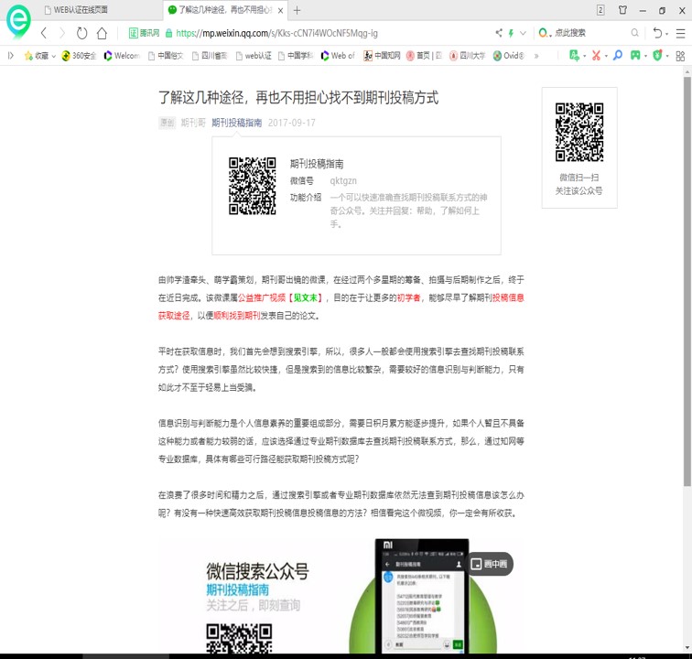Reload the page with refresh icon
The image size is (692, 659).
click(81, 33)
